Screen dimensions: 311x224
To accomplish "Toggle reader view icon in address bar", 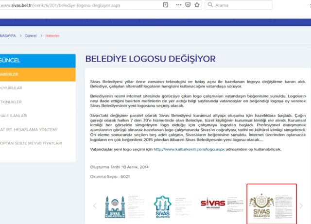I will pyautogui.click(x=166, y=5).
